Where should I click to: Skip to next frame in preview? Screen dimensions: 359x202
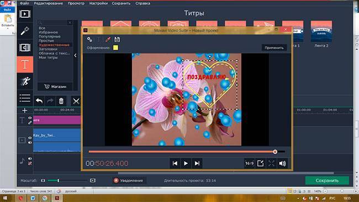tap(197, 163)
